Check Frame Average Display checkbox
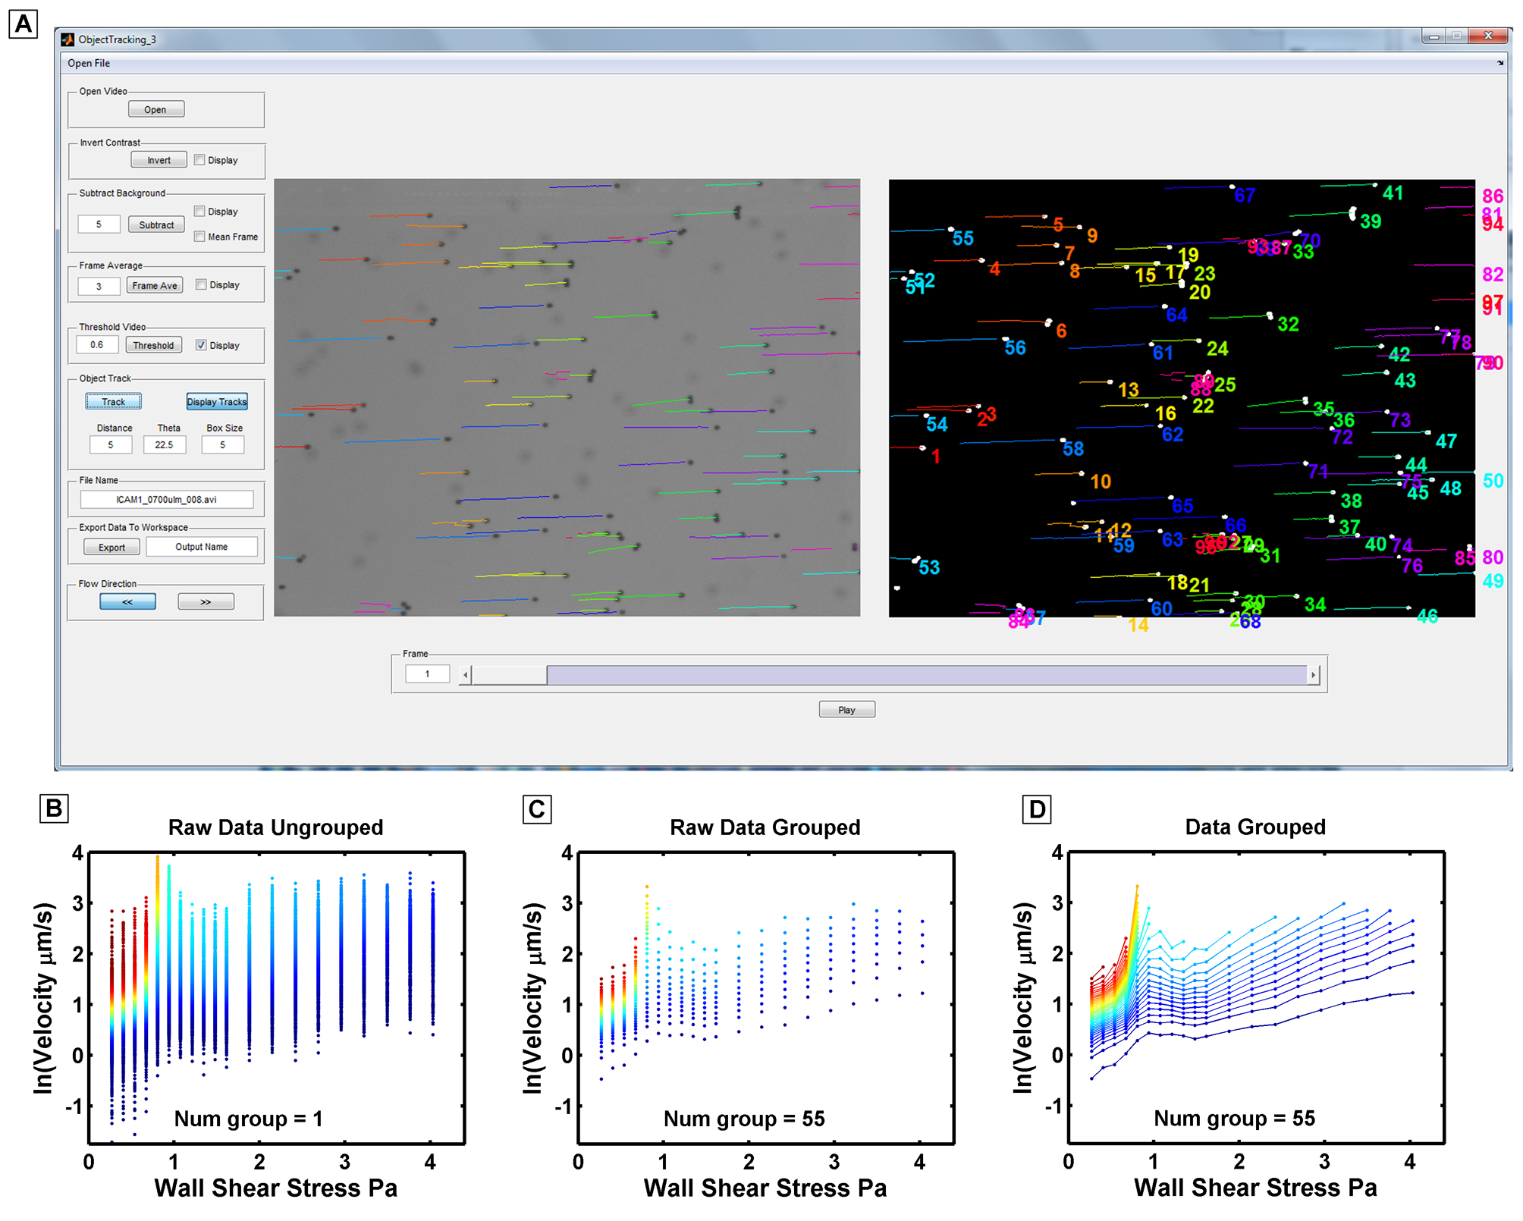 coord(201,285)
